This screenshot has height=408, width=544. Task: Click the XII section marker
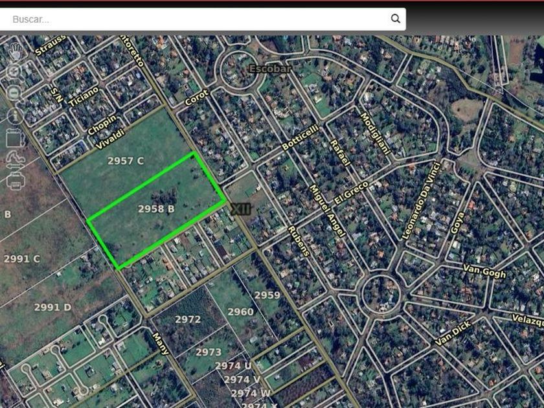pyautogui.click(x=241, y=209)
